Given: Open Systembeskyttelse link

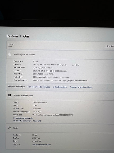Looking at the screenshot, I should (x=60, y=87).
